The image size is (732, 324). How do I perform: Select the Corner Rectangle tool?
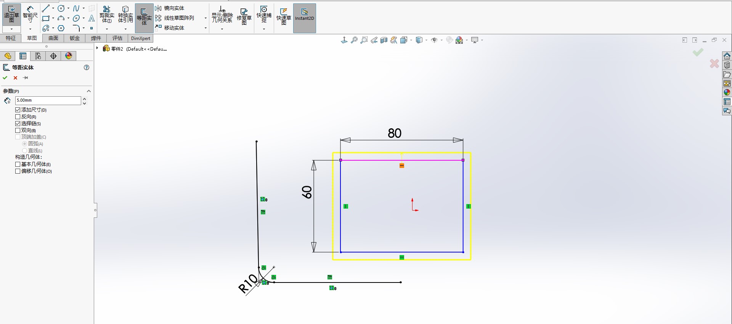point(46,18)
